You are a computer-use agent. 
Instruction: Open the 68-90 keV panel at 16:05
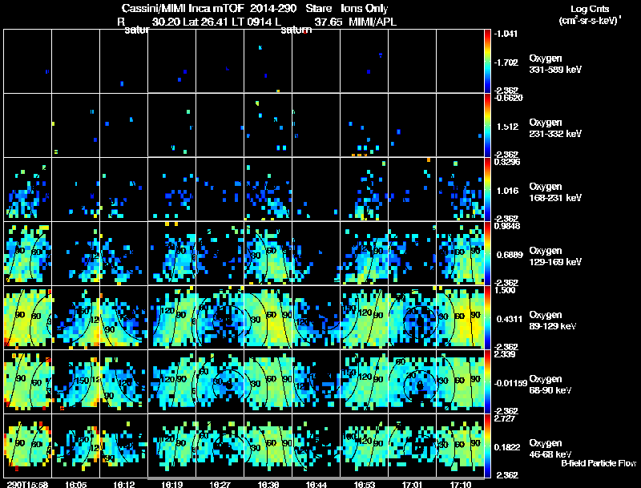click(75, 381)
